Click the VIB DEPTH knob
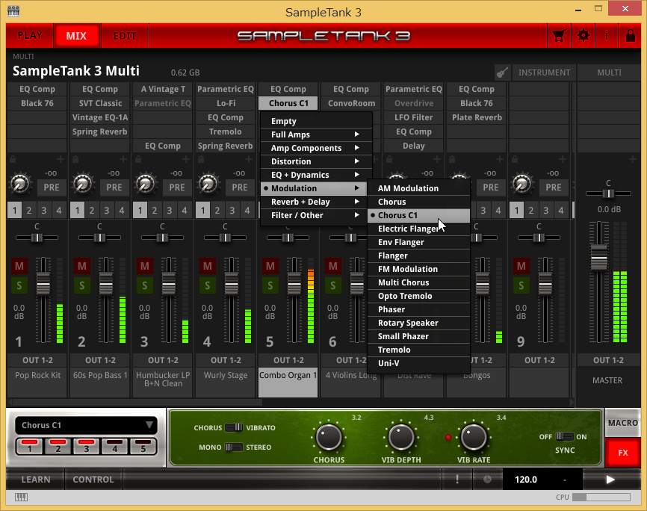This screenshot has width=647, height=511. point(401,437)
